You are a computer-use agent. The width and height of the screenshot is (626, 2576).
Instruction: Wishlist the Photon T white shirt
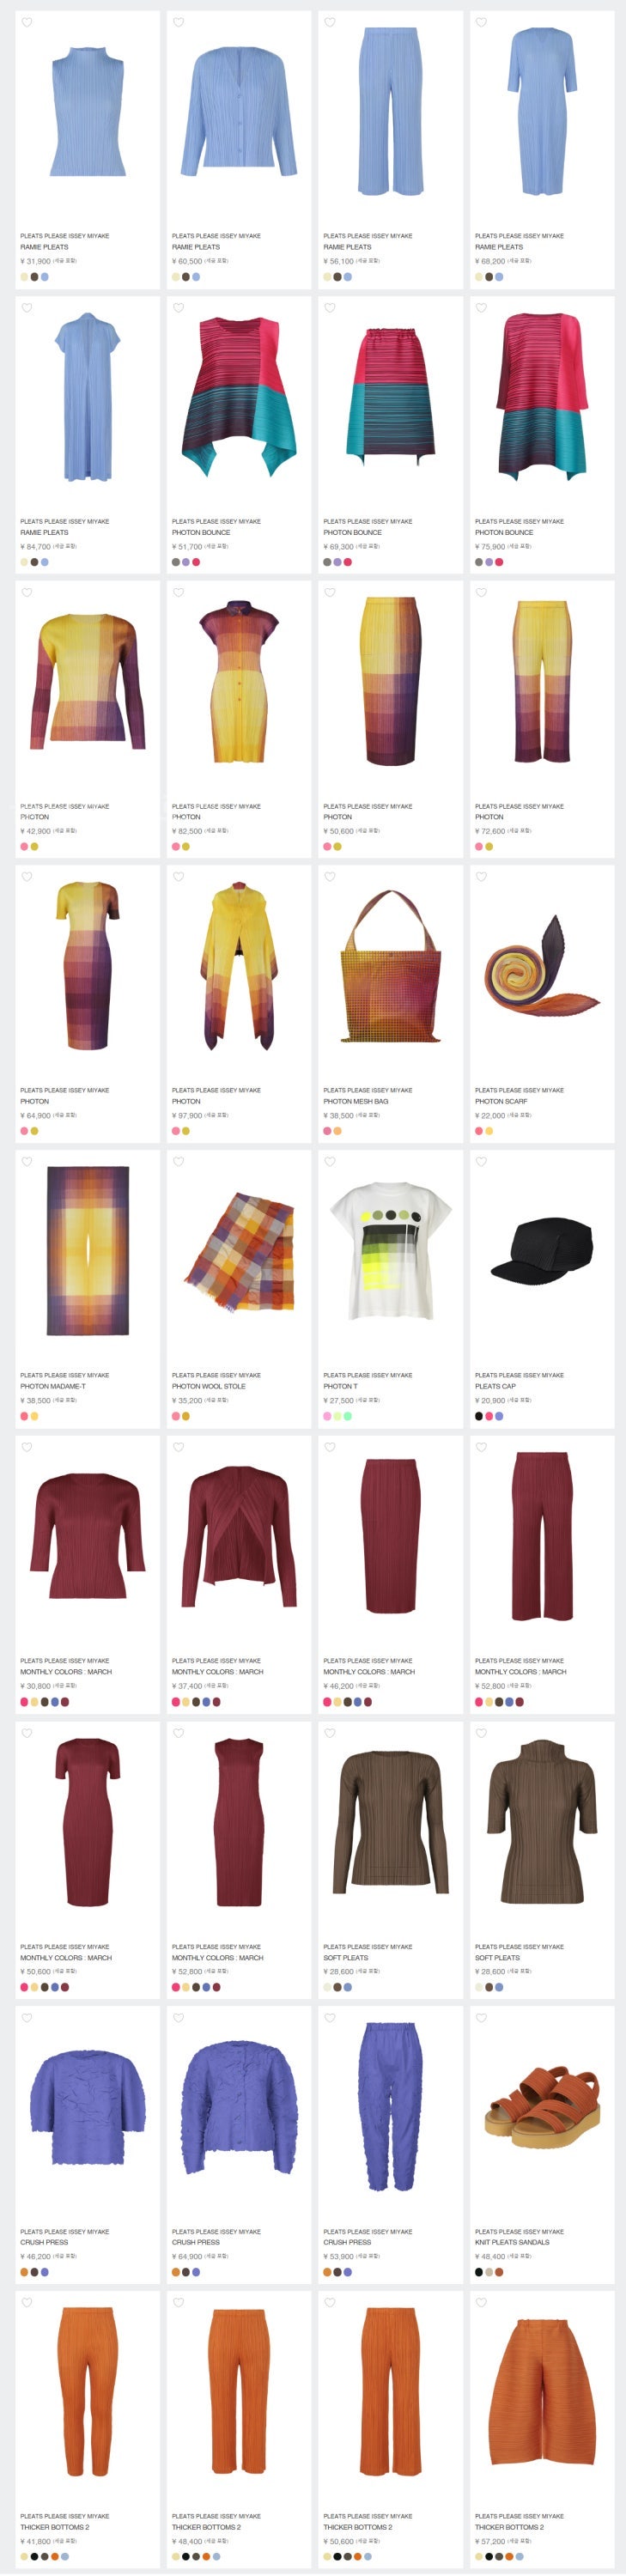click(x=329, y=1162)
